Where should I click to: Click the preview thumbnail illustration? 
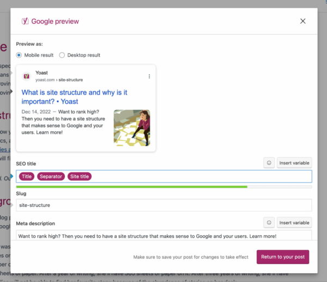click(132, 128)
